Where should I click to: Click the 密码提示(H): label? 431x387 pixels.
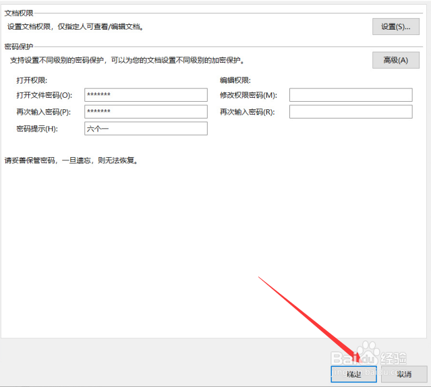pyautogui.click(x=37, y=129)
